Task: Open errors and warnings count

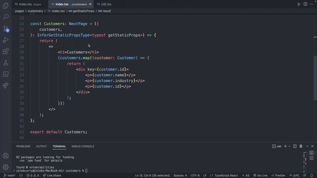Action: point(33,176)
